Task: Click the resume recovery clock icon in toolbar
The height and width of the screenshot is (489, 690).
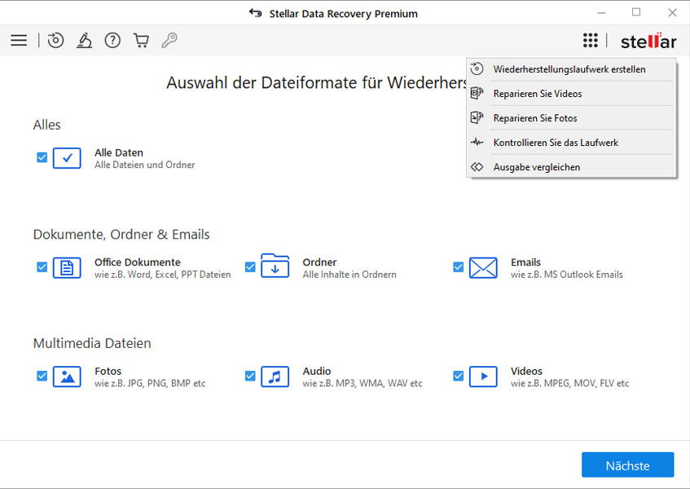Action: [55, 40]
